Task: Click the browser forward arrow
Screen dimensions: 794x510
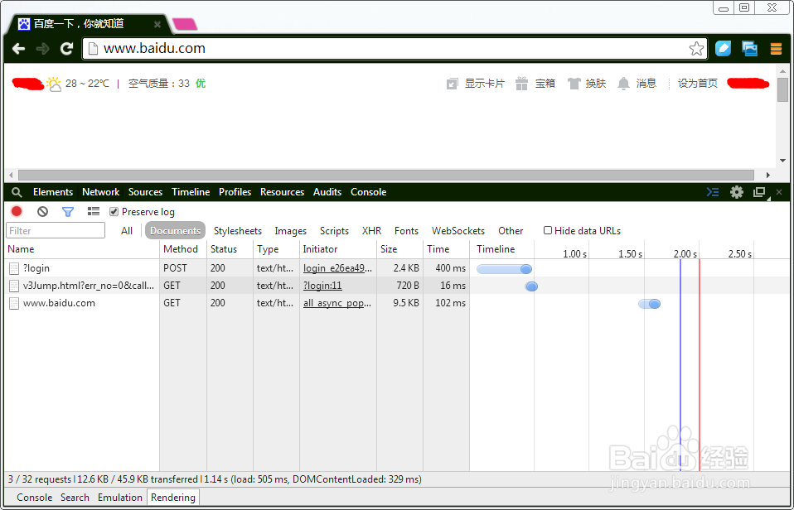Action: (x=42, y=49)
